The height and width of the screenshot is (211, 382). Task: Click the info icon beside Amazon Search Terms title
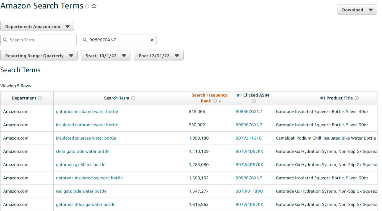coord(87,7)
